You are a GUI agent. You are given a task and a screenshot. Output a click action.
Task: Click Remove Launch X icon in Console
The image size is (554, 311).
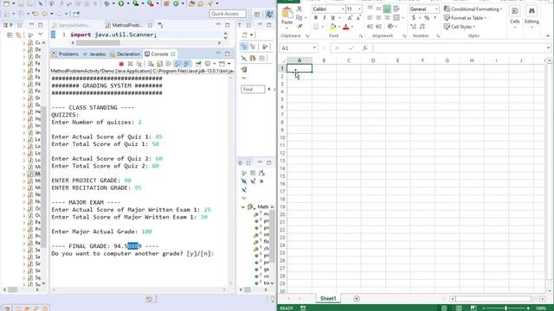click(130, 64)
